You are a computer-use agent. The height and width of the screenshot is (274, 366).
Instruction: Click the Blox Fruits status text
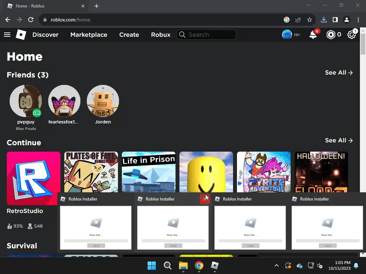coord(26,128)
